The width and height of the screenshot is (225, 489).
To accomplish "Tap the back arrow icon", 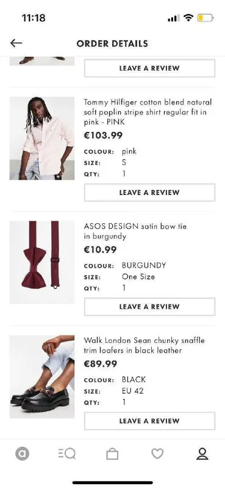I will coord(16,43).
